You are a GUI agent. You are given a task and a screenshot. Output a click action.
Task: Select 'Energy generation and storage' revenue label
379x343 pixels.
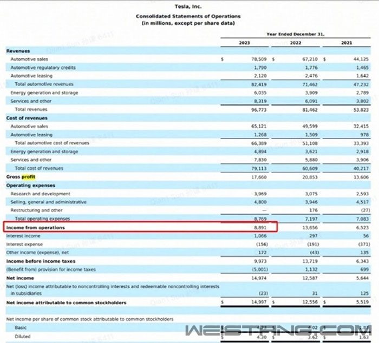pos(44,93)
